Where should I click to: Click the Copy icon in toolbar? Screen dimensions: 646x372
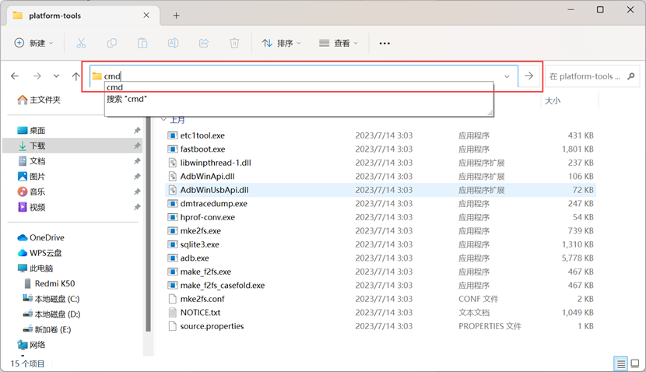112,44
